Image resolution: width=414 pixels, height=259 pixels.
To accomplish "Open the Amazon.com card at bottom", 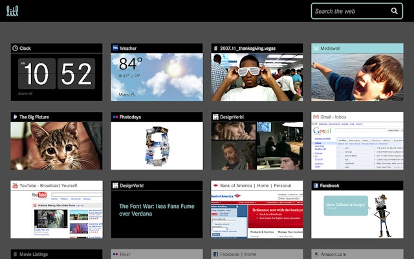I will coord(357,254).
